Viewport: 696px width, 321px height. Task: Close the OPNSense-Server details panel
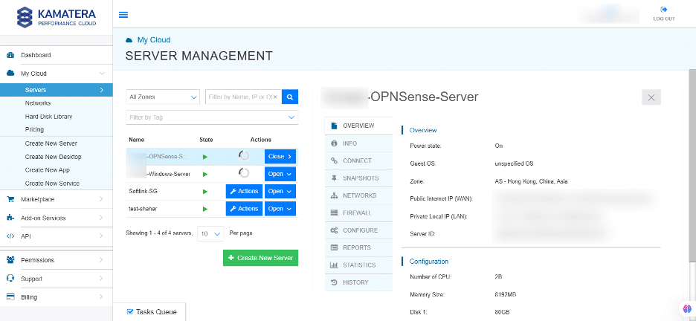(651, 97)
